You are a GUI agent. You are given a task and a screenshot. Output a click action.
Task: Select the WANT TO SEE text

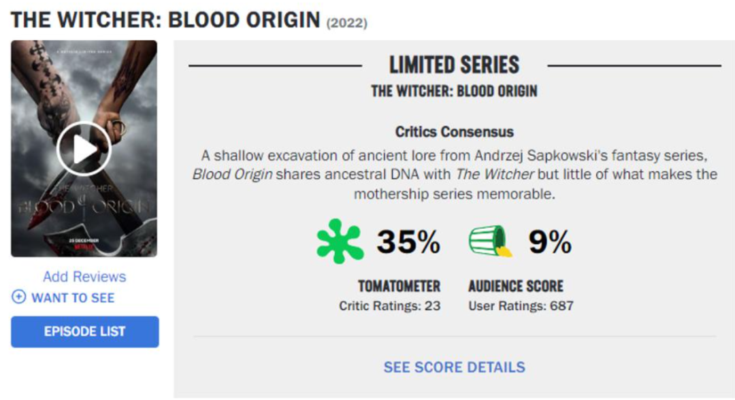(x=73, y=298)
